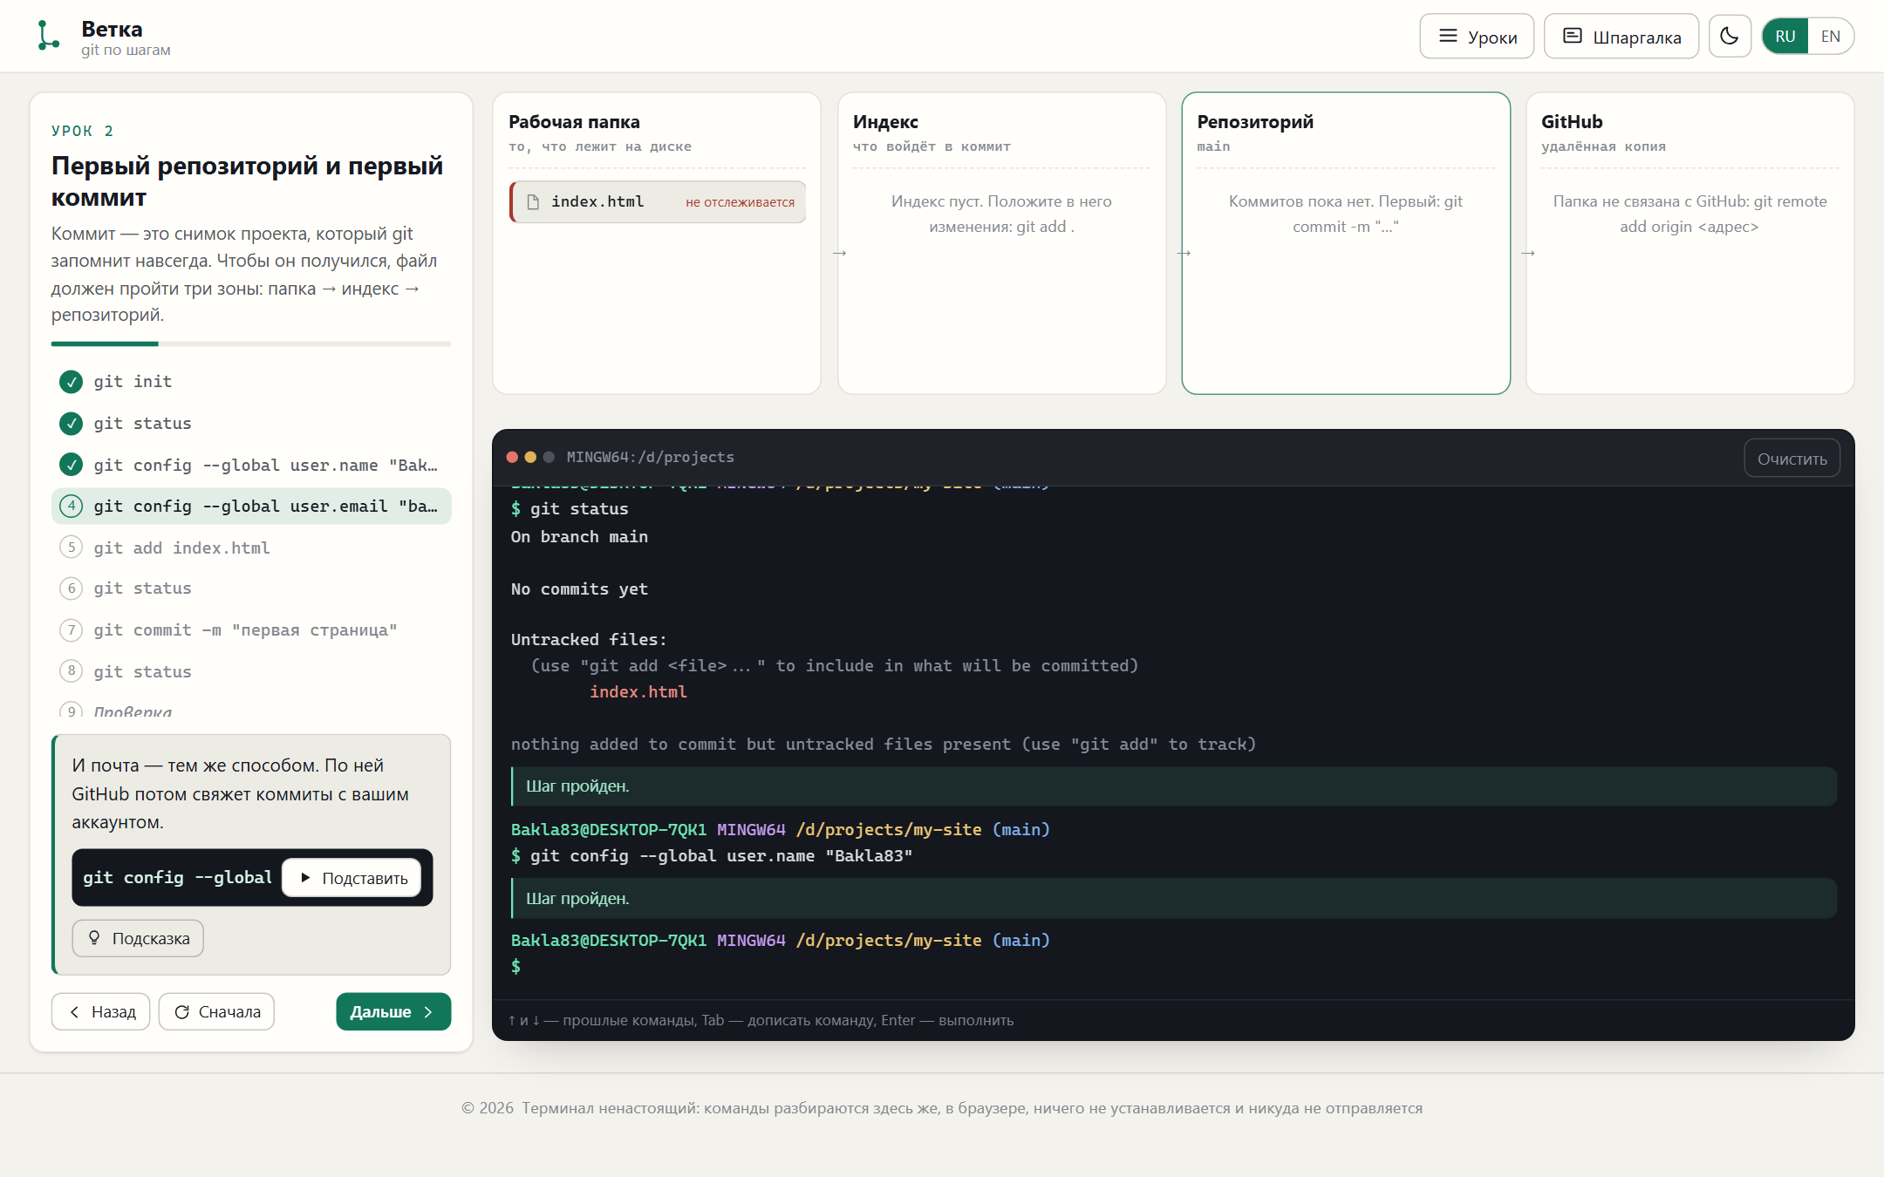Click the lesson progress bar
Viewport: 1884px width, 1177px height.
(x=251, y=344)
